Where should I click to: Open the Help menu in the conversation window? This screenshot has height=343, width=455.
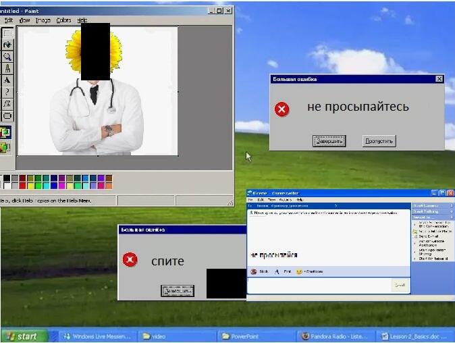pos(300,200)
